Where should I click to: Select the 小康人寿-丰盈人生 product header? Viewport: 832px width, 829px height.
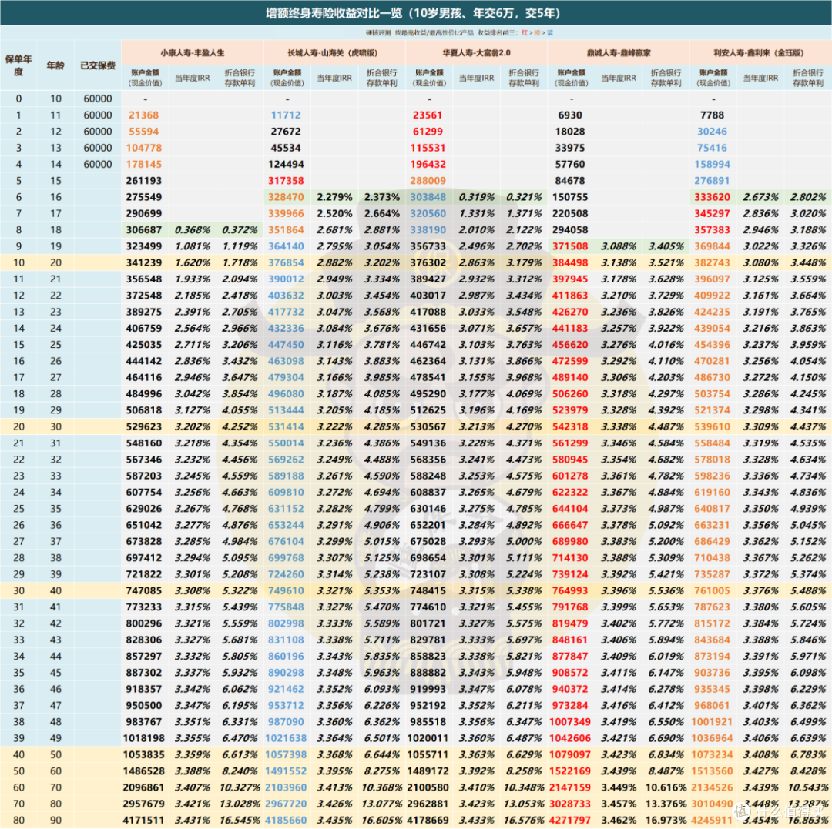[193, 53]
